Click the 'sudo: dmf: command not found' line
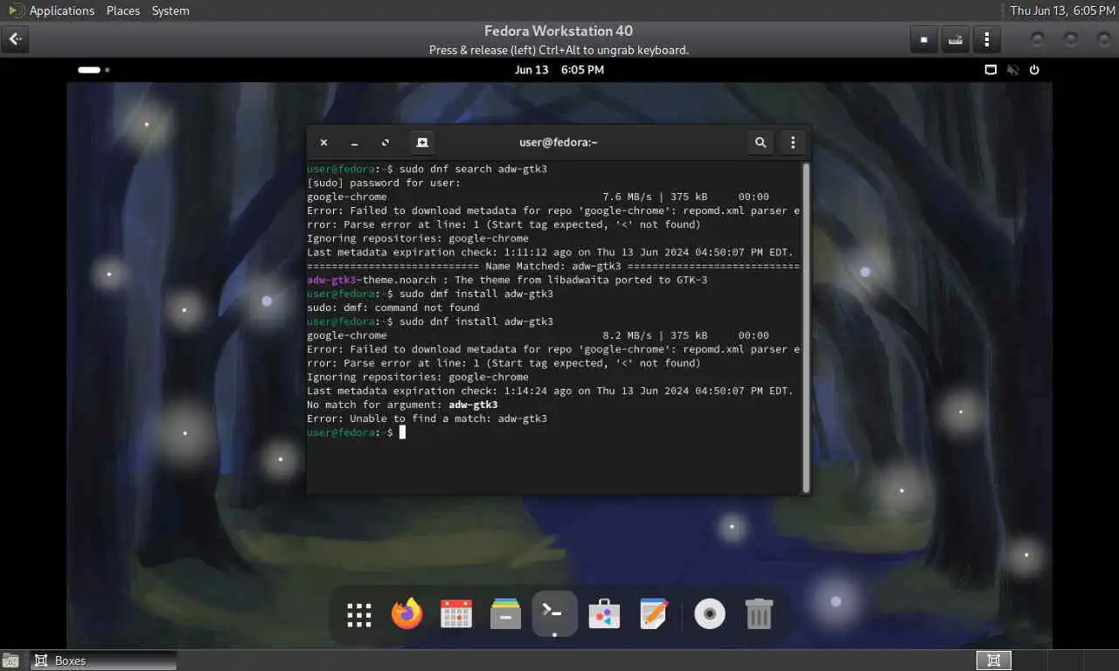 pos(393,308)
